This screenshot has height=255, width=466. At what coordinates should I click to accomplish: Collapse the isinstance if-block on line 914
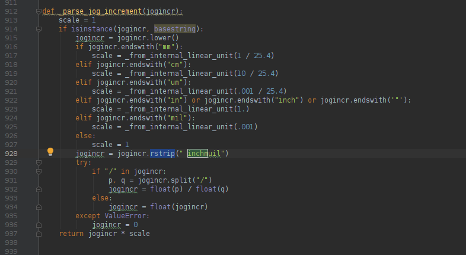[39, 29]
